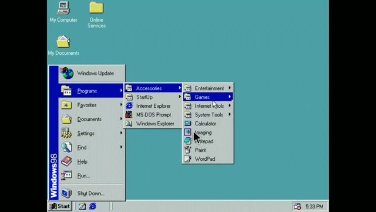
Task: Click the Internet Tools folder icon
Action: [187, 106]
